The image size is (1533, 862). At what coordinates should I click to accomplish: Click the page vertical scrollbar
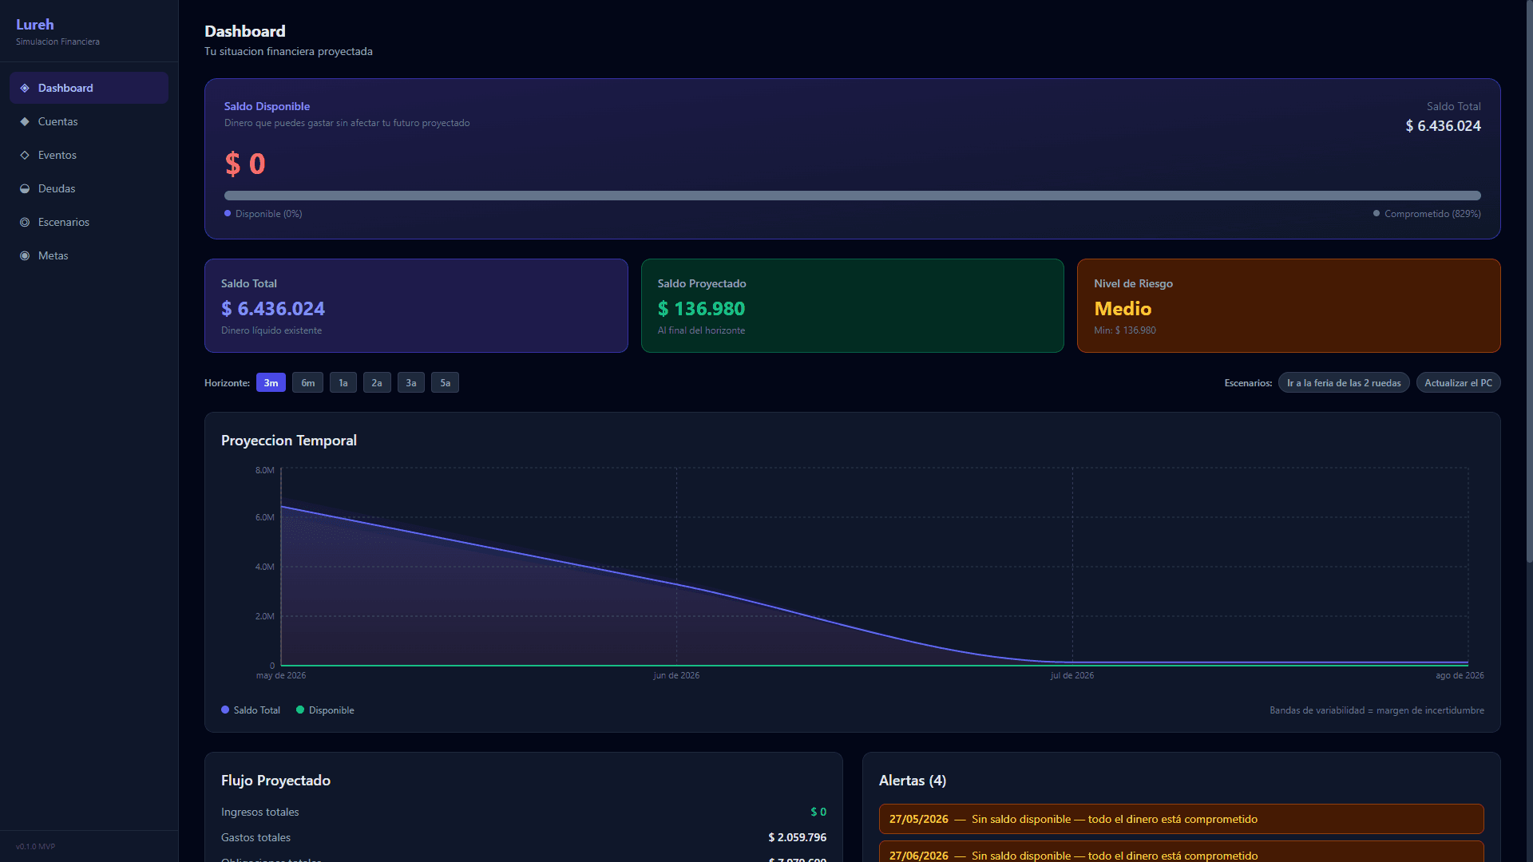[x=1529, y=281]
